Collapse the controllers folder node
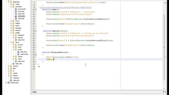 (x=11, y=7)
